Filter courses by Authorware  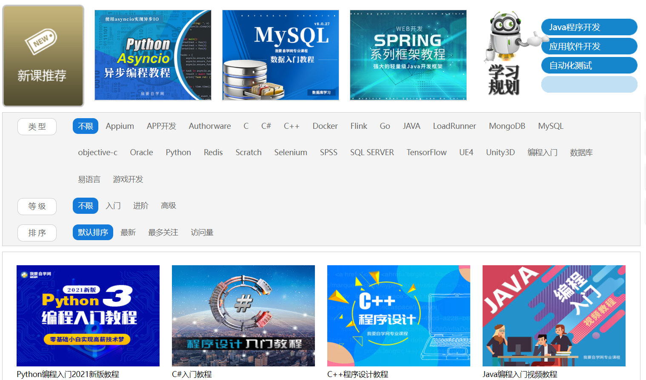pos(210,126)
